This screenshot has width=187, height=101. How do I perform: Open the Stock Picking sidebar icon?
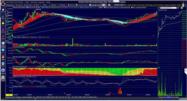[x=3, y=45]
